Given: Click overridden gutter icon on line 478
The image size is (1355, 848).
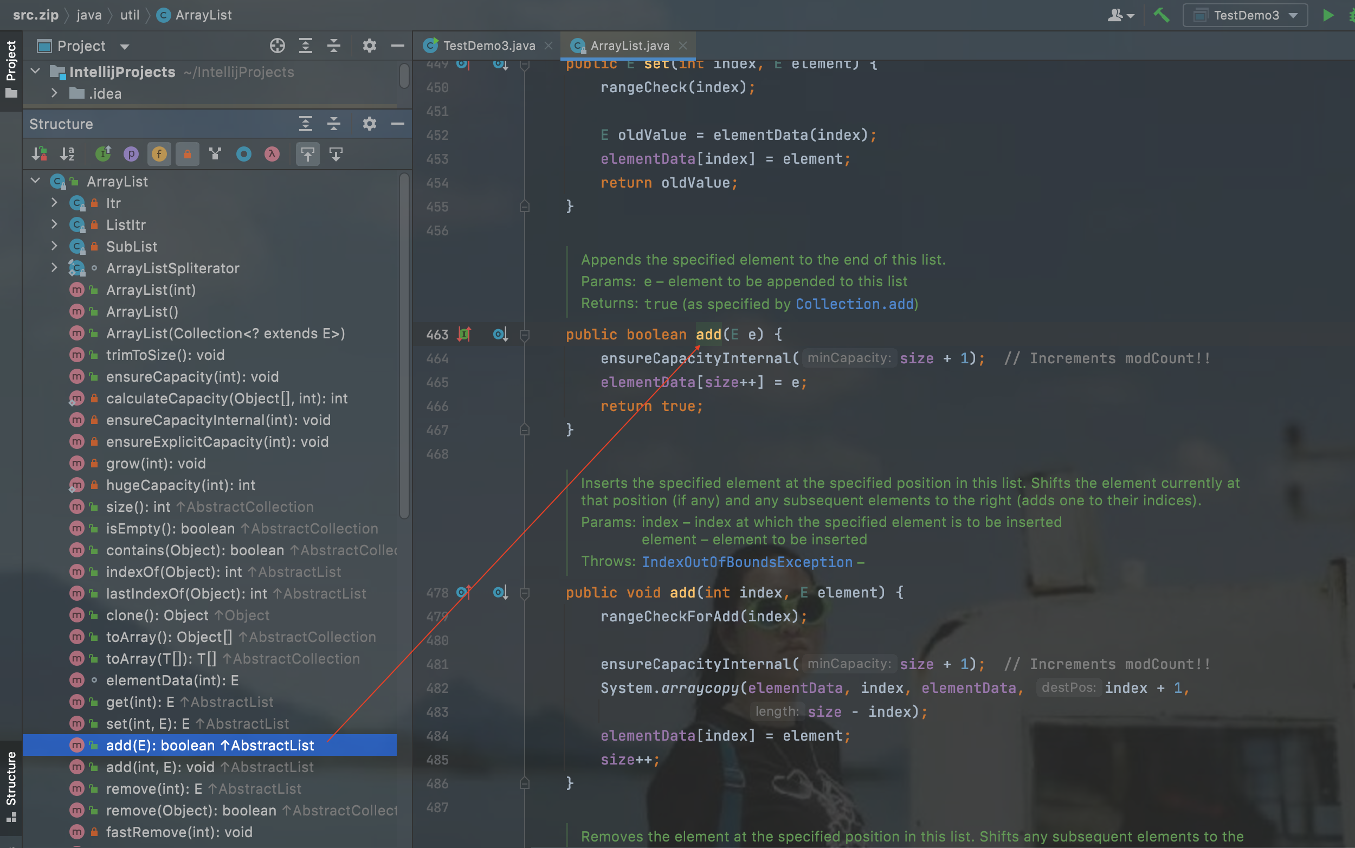Looking at the screenshot, I should point(501,592).
